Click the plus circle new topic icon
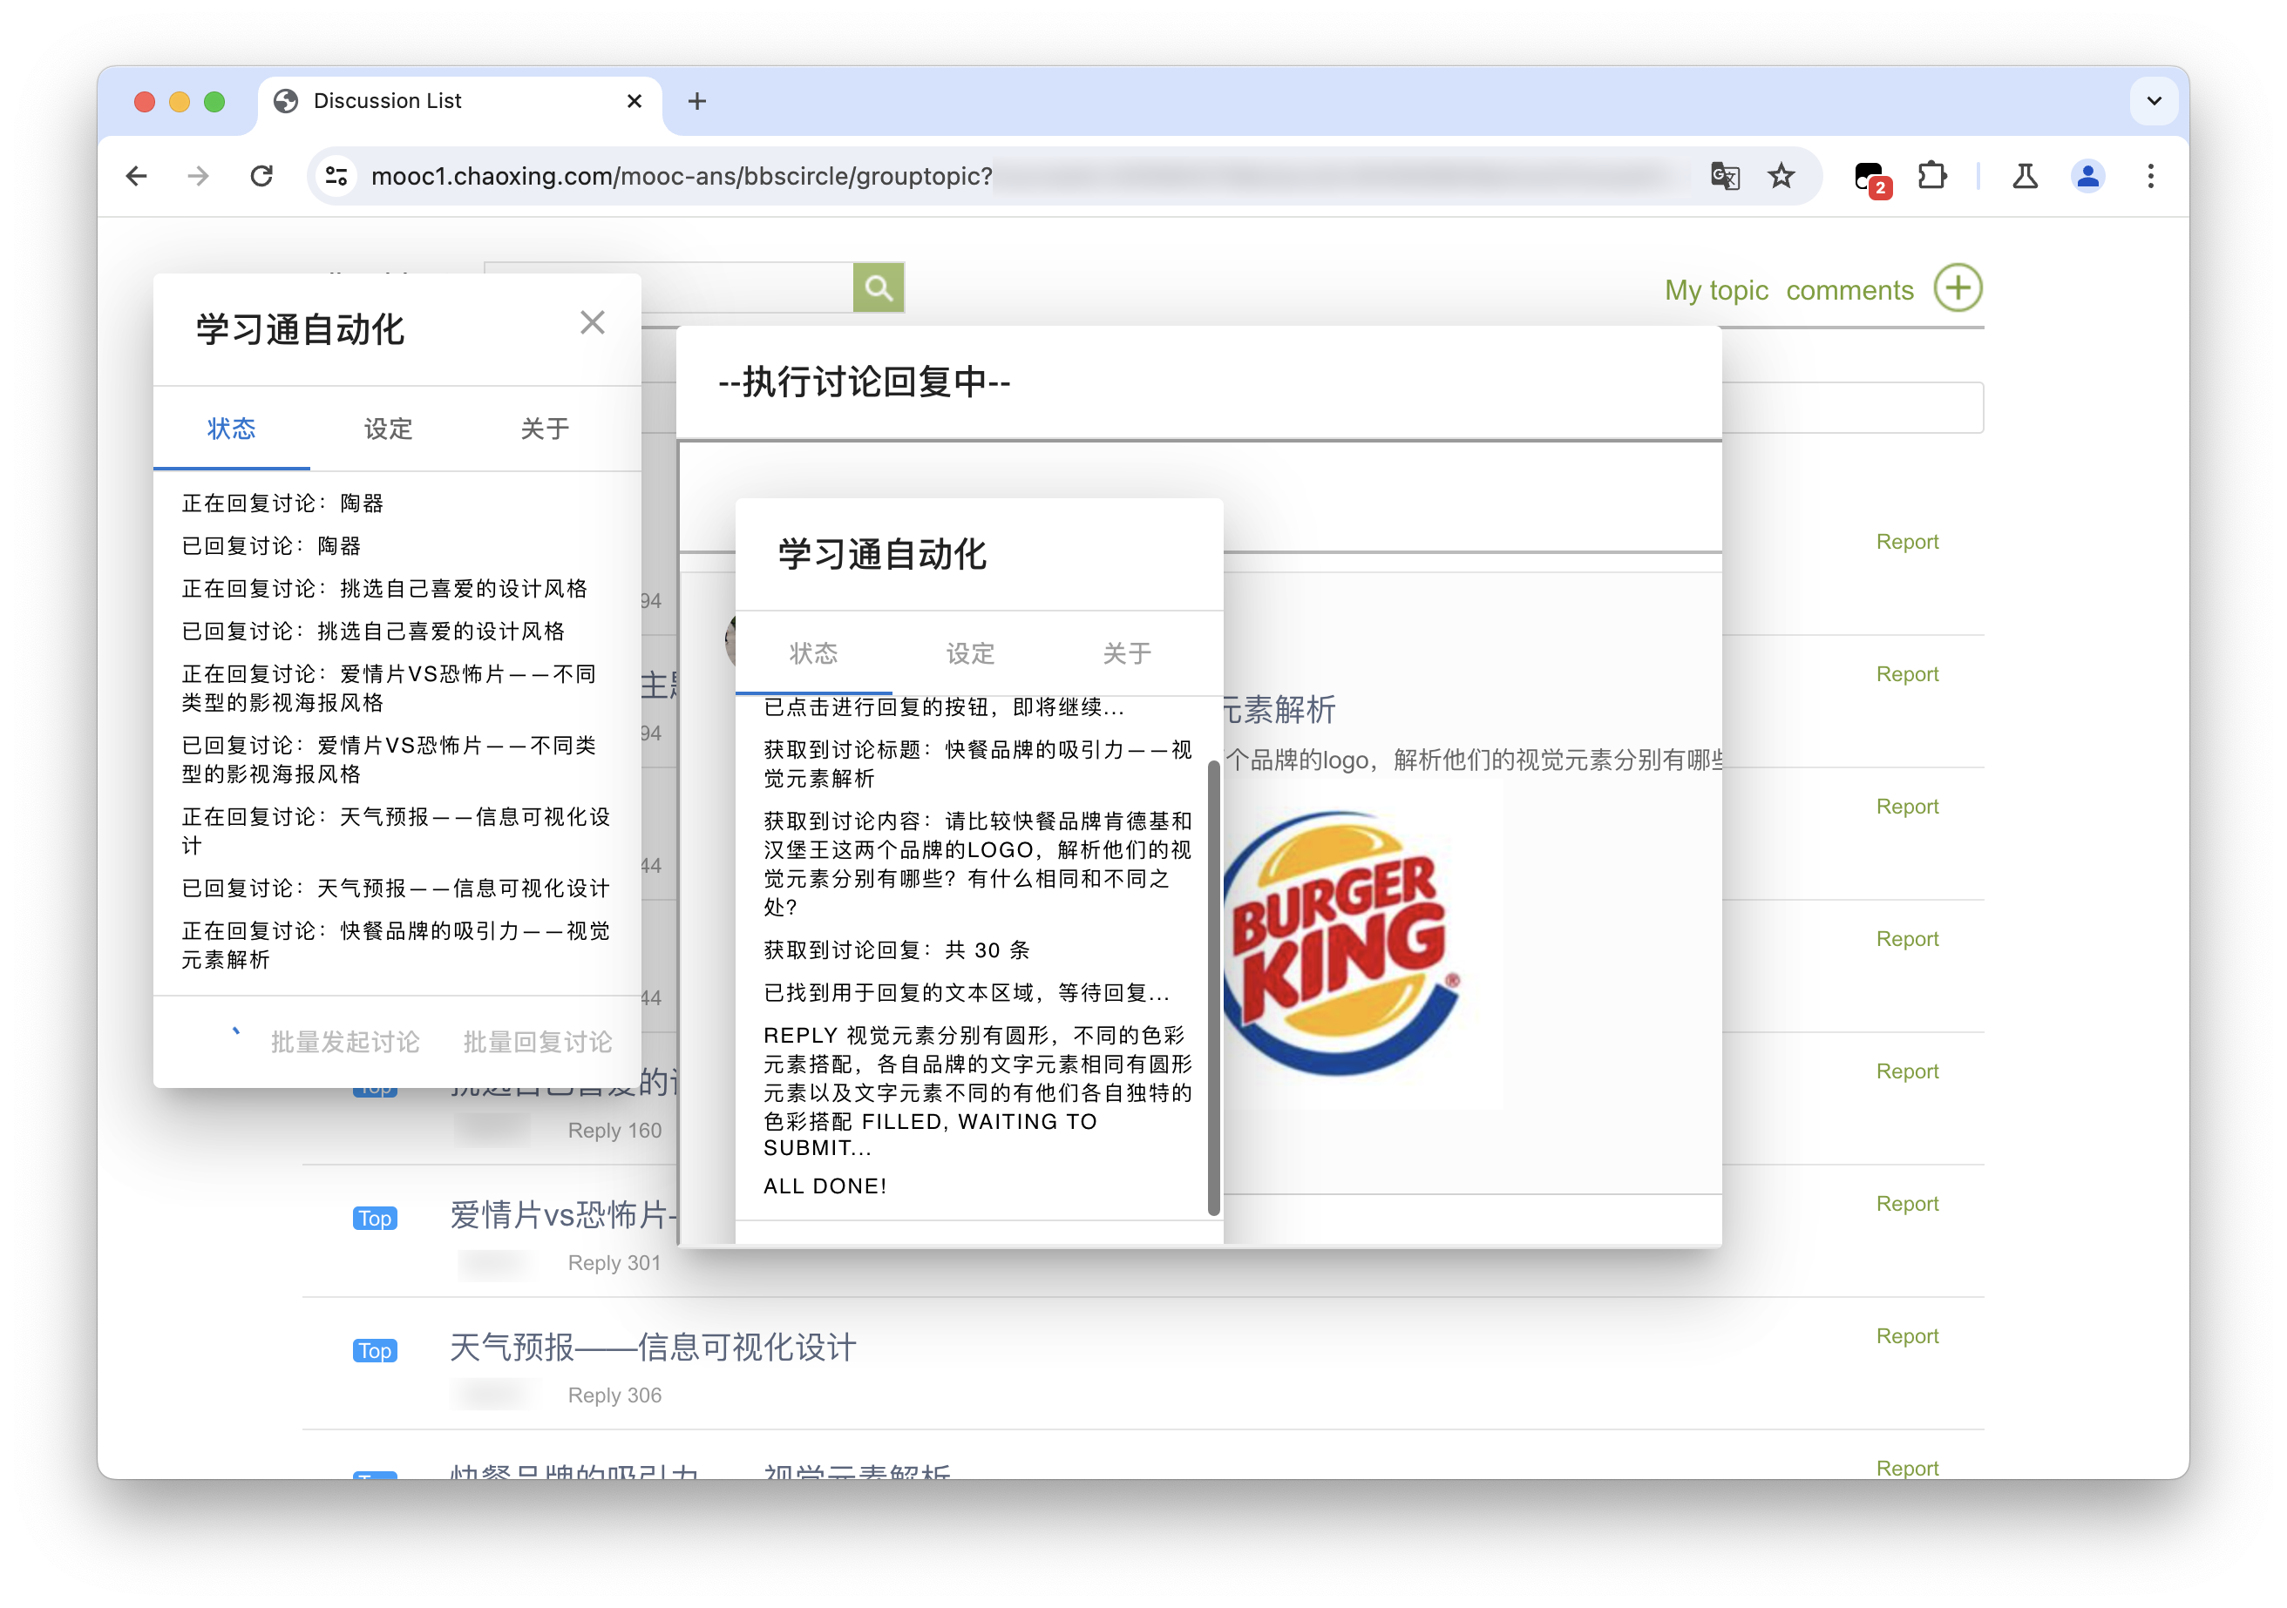The image size is (2287, 1608). click(1958, 287)
